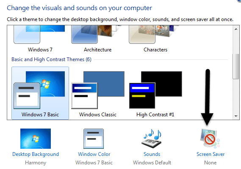Click the Windows 7 theme label
Image resolution: width=241 pixels, height=169 pixels.
click(x=40, y=50)
